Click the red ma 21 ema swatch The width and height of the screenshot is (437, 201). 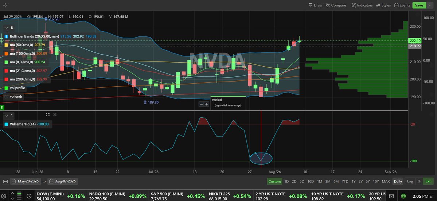click(7, 71)
